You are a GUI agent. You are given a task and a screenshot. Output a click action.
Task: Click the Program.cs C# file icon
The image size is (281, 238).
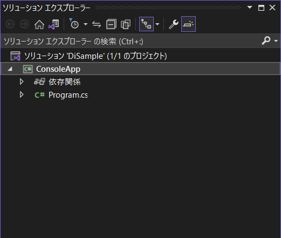[x=39, y=95]
